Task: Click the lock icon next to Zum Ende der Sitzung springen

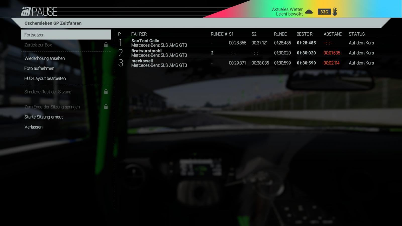Action: coord(106,107)
